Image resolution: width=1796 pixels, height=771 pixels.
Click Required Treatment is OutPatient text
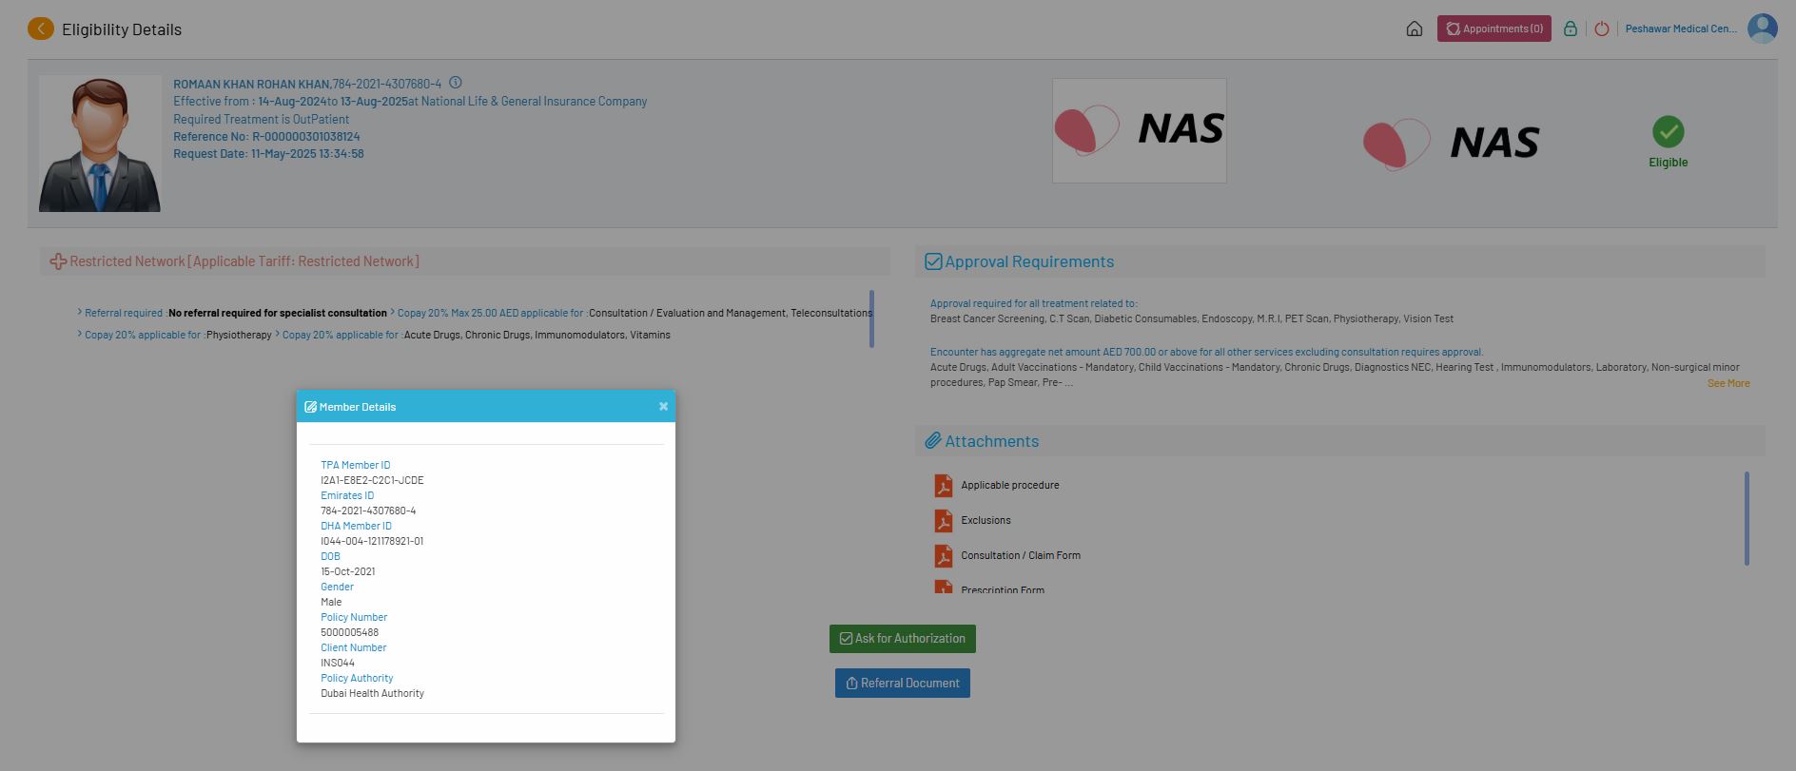coord(261,119)
